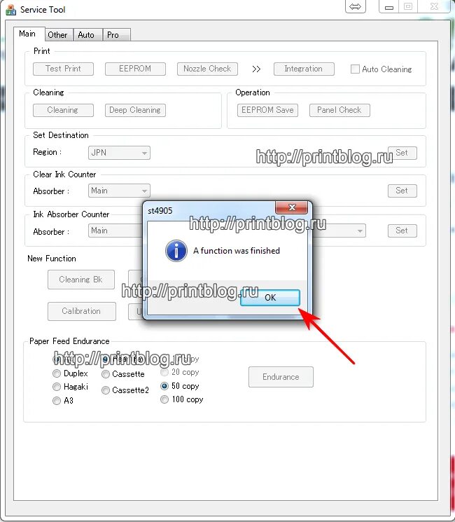Maximize the Service Tool window
This screenshot has height=522, width=455.
tap(408, 6)
